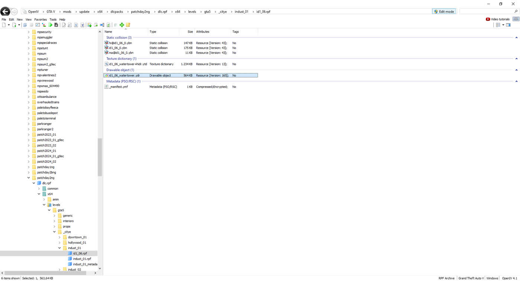Click the YouTube Video tutorials icon
This screenshot has width=520, height=281.
coord(488,19)
